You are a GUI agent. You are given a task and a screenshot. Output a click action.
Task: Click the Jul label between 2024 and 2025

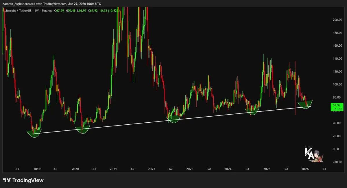pos(247,169)
